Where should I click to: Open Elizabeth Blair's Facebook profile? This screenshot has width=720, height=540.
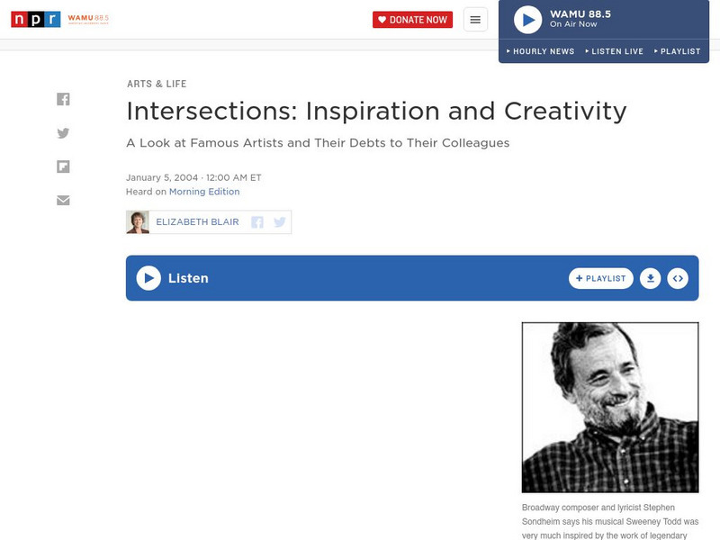point(257,222)
